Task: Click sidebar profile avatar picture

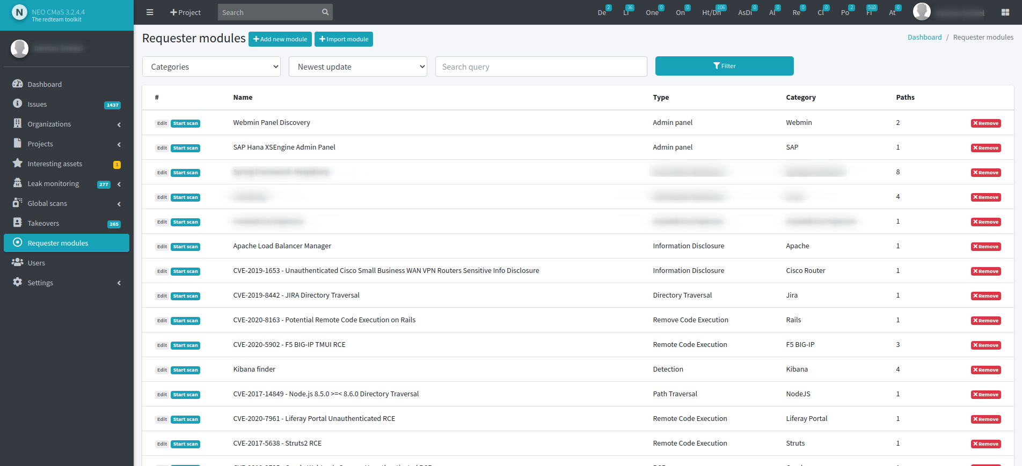Action: tap(20, 48)
